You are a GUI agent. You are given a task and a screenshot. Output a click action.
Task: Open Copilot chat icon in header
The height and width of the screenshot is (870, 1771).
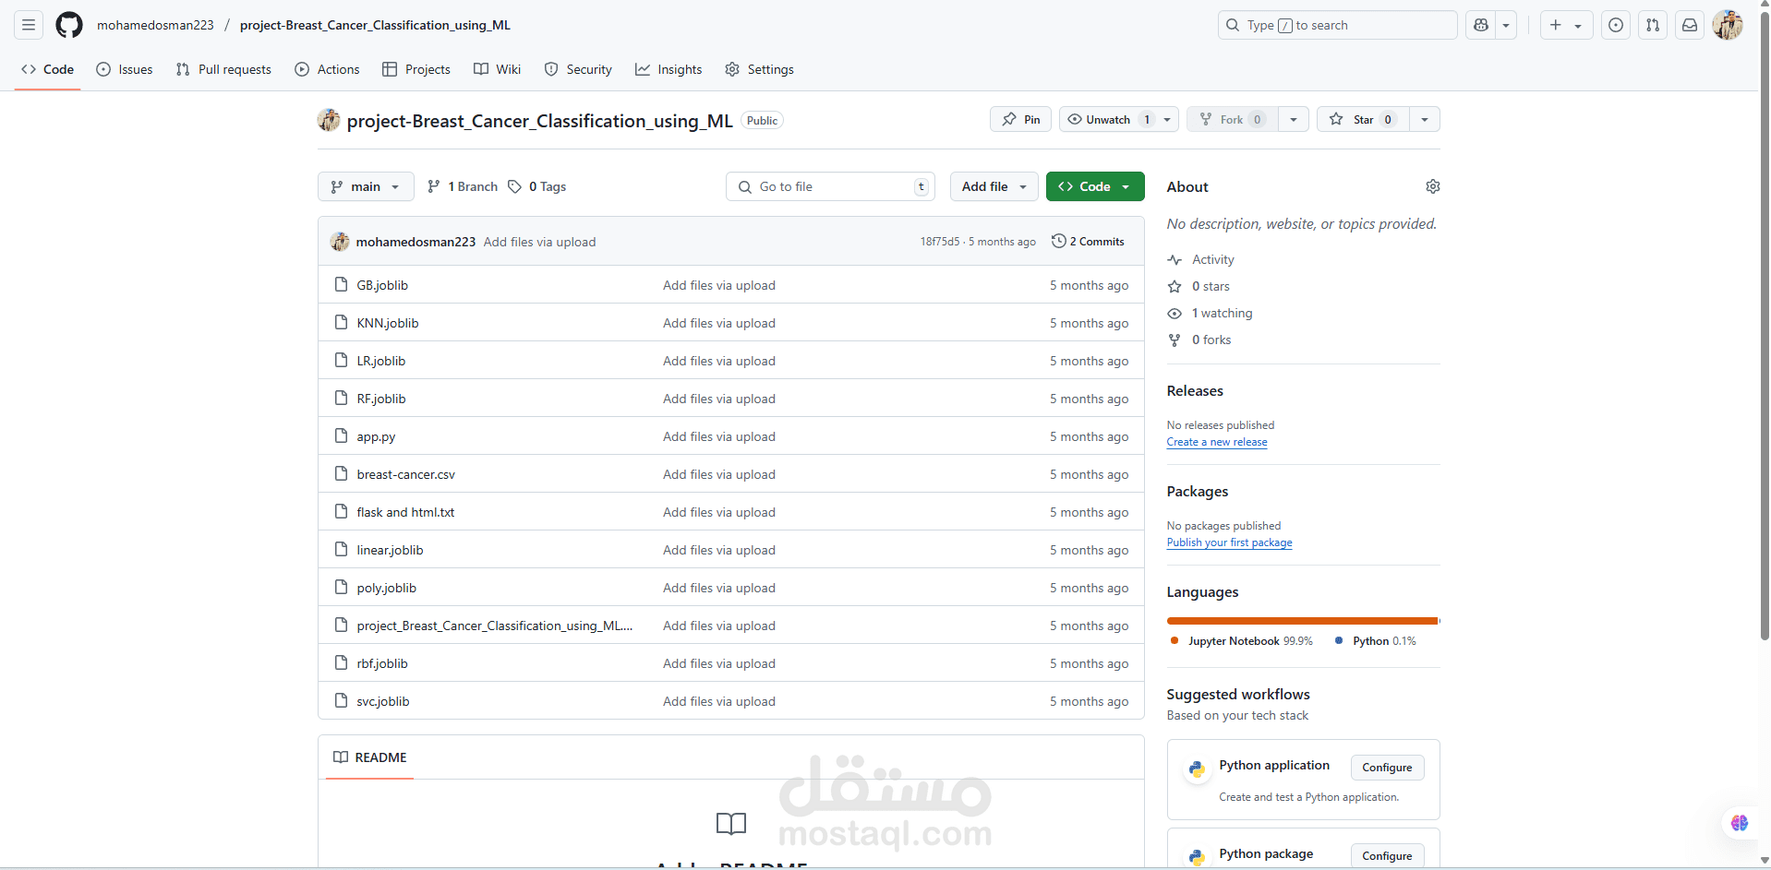click(1481, 25)
